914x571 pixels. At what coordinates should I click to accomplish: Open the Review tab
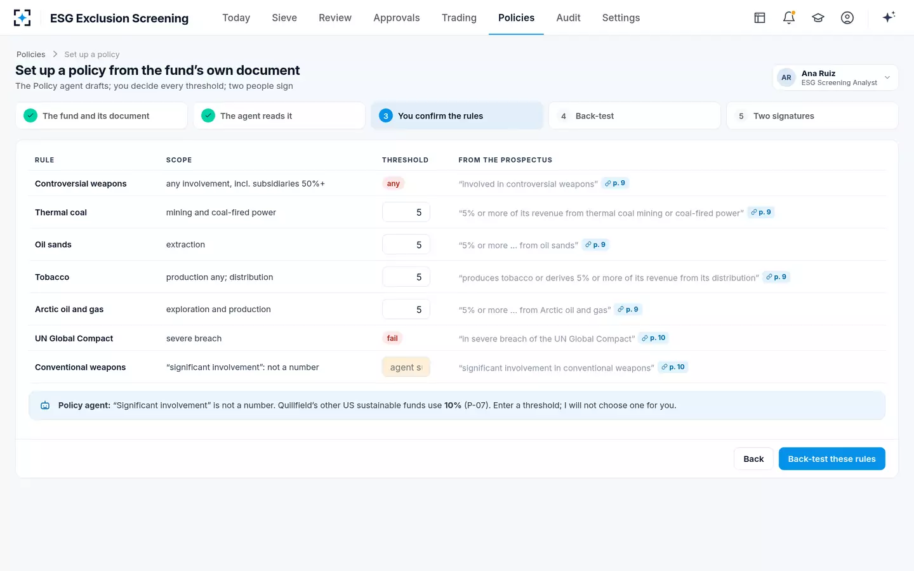click(335, 18)
